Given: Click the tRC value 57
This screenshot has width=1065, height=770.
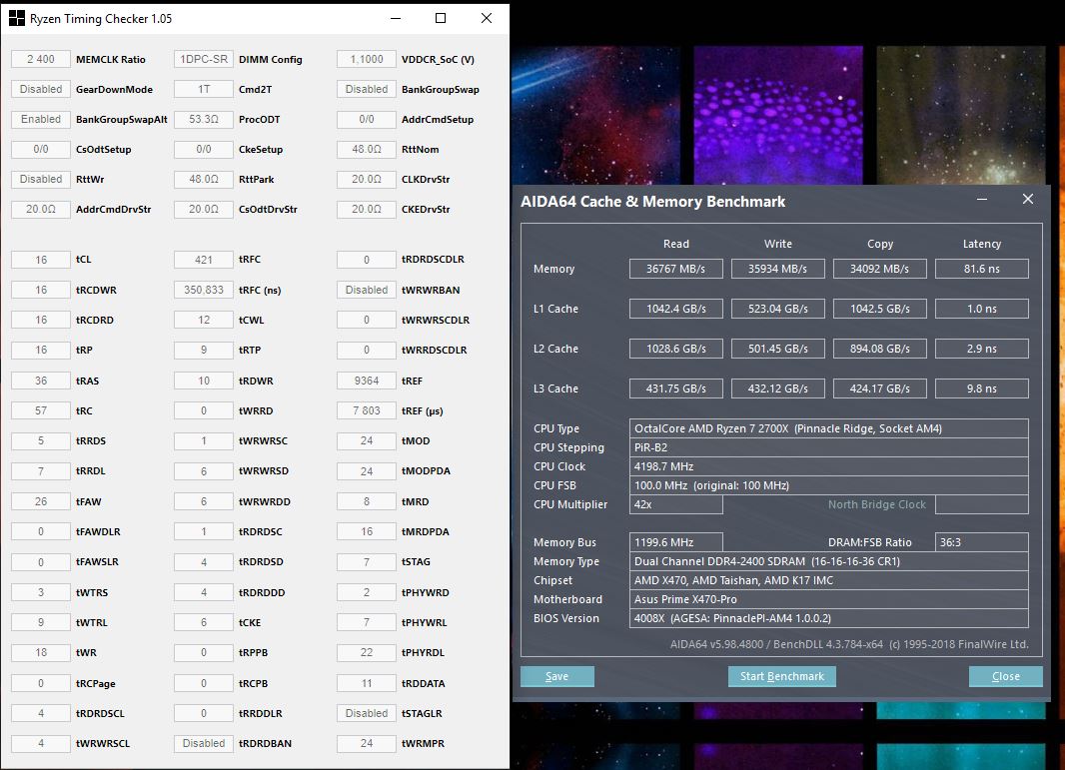Looking at the screenshot, I should tap(41, 410).
